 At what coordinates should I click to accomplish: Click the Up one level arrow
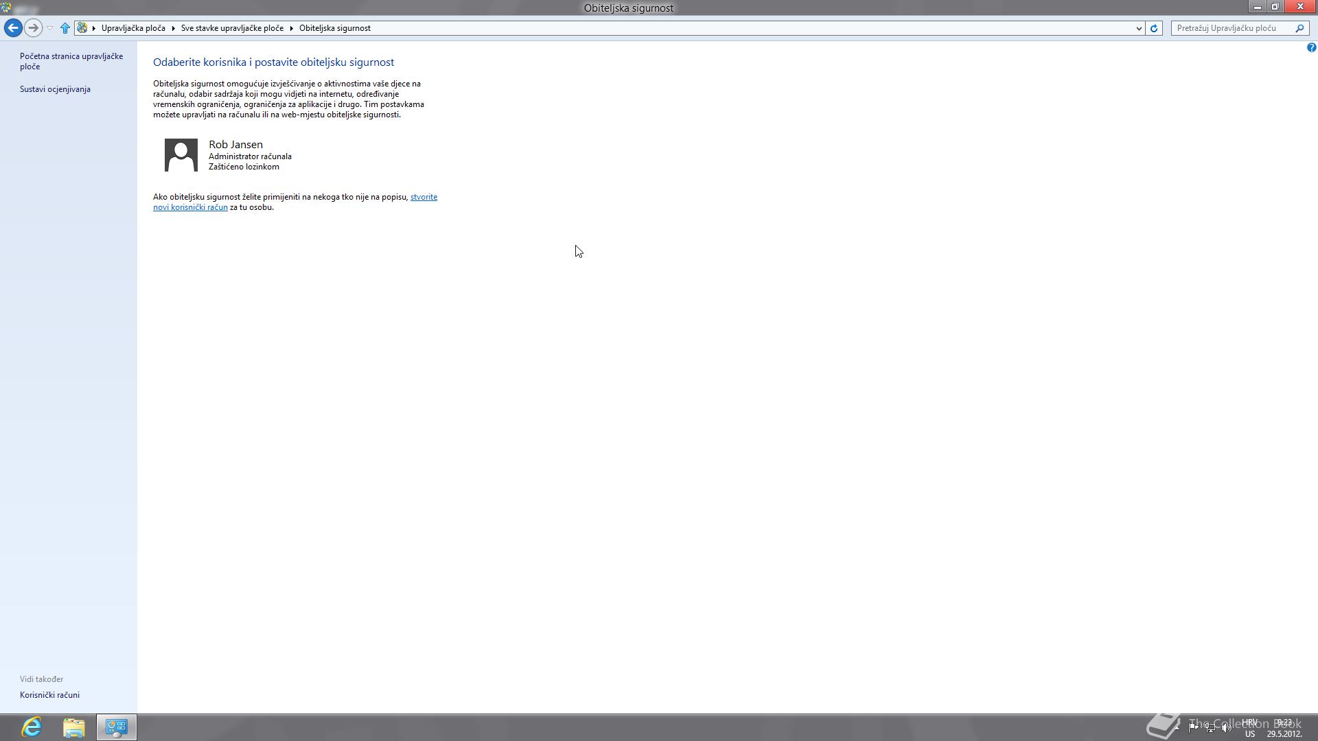(65, 27)
